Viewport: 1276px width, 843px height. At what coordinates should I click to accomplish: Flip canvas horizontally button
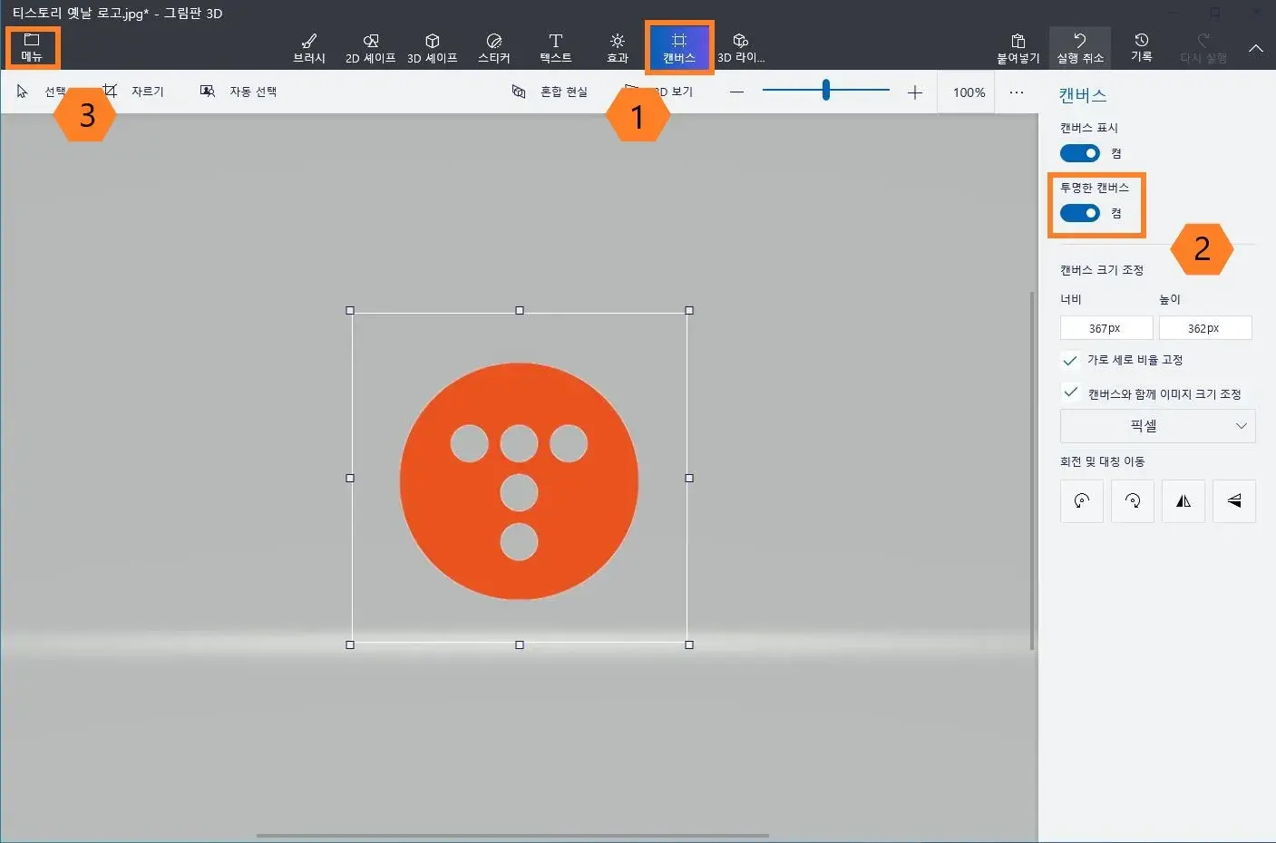click(x=1183, y=501)
